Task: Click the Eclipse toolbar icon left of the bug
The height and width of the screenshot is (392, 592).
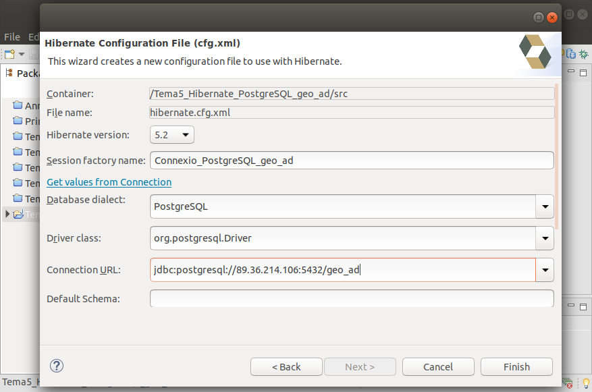Action: tap(571, 55)
